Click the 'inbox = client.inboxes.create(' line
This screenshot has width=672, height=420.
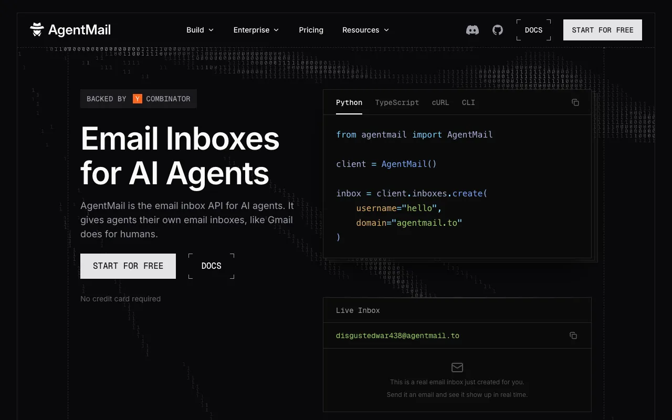coord(412,193)
